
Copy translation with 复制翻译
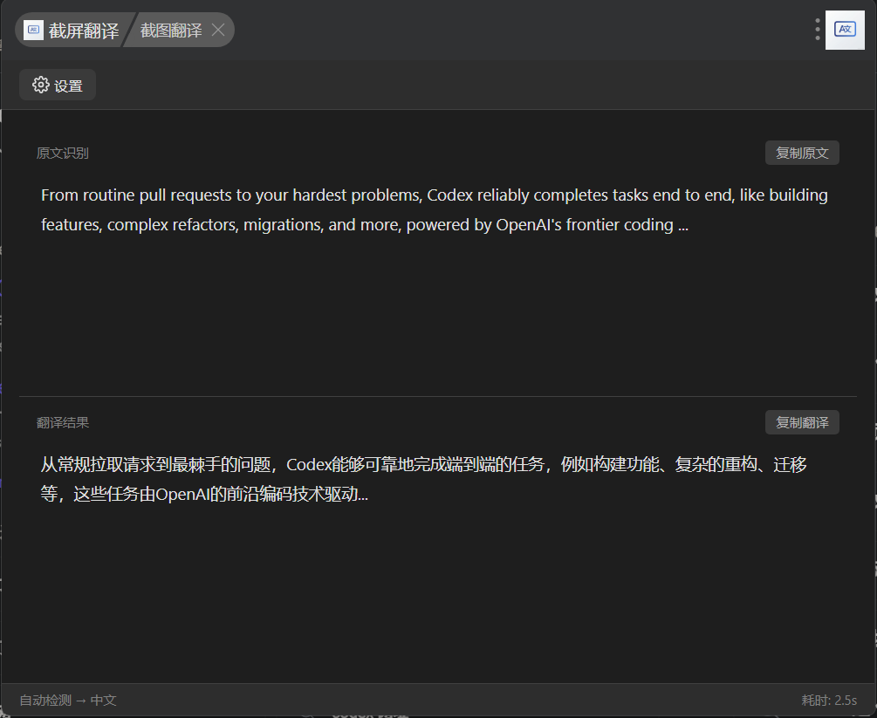[x=802, y=422]
